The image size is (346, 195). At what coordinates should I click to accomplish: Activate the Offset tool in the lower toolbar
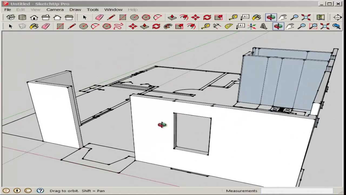(191, 26)
